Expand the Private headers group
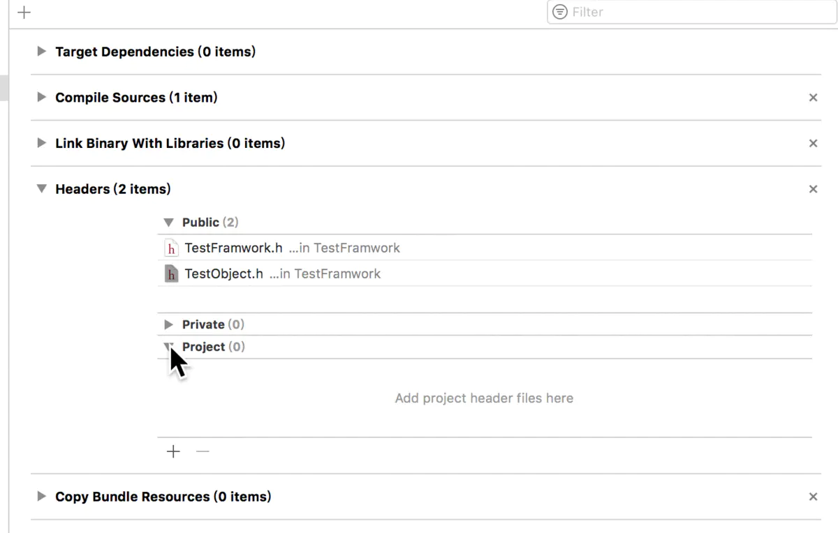The height and width of the screenshot is (533, 838). click(168, 324)
